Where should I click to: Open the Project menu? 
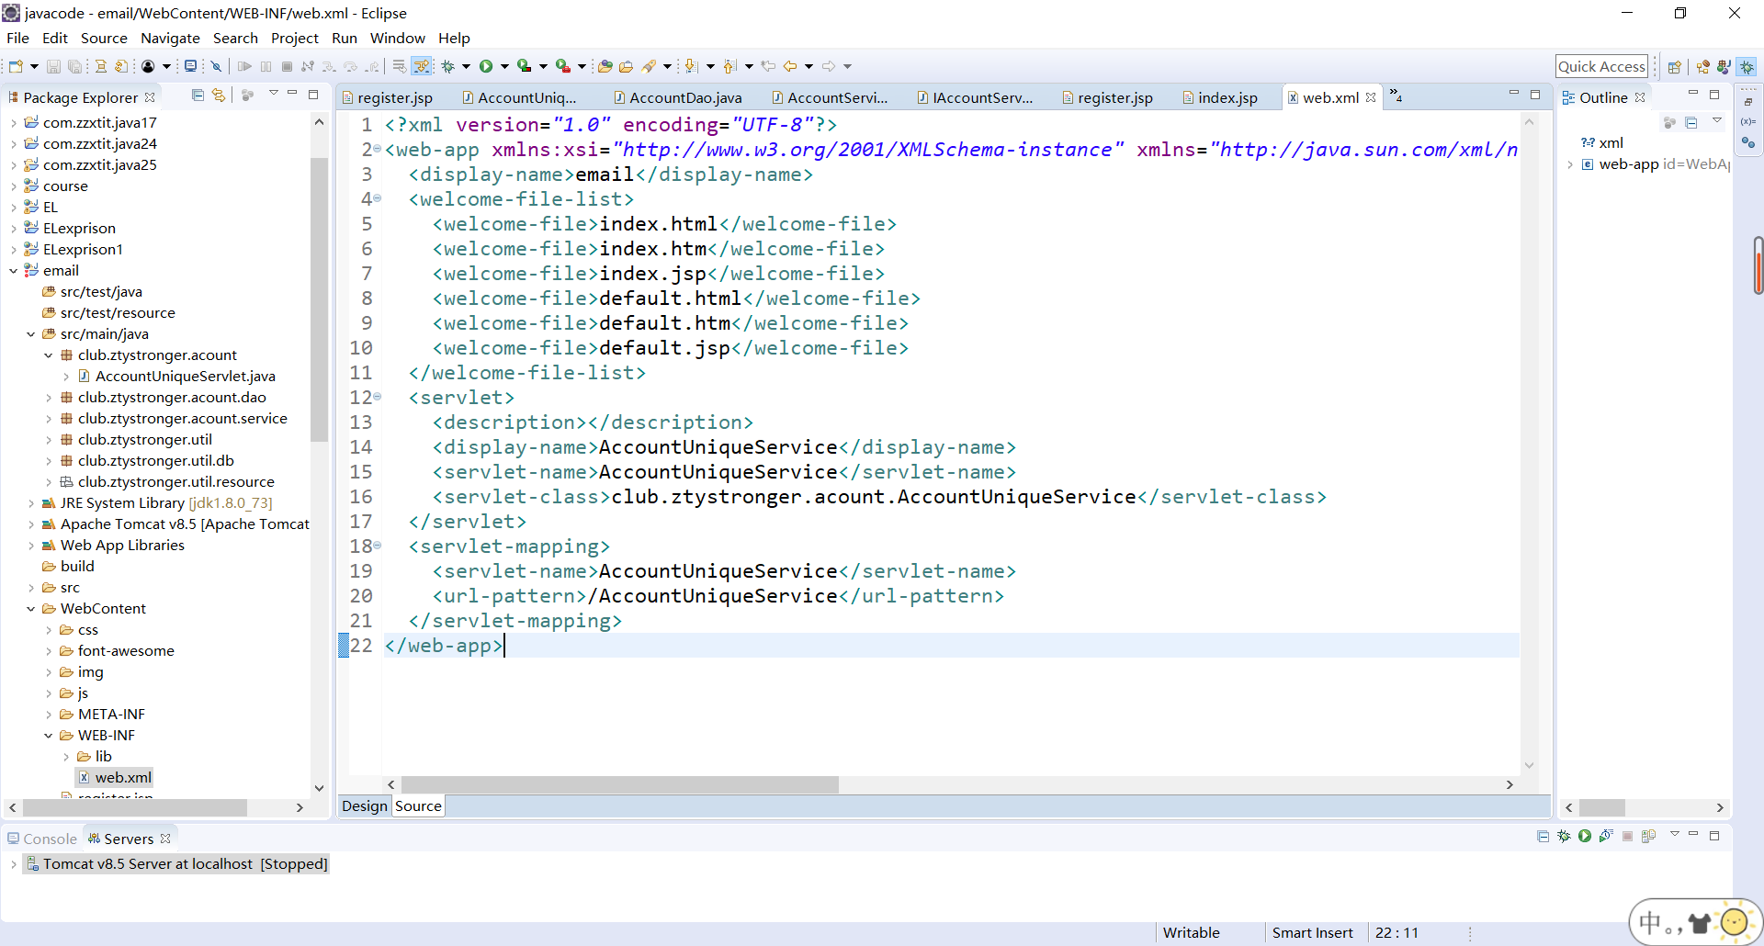pyautogui.click(x=295, y=38)
